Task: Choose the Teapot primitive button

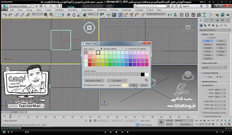Action: 208,55
